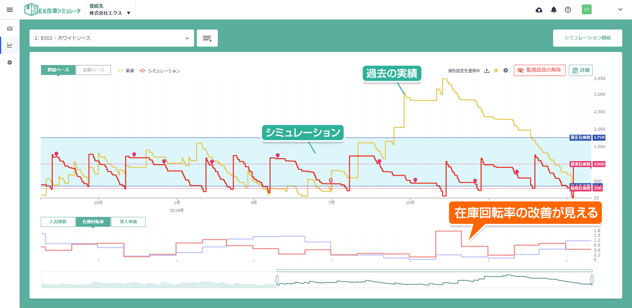This screenshot has width=632, height=308.
Task: Select the 入出庫数 tab
Action: 58,222
